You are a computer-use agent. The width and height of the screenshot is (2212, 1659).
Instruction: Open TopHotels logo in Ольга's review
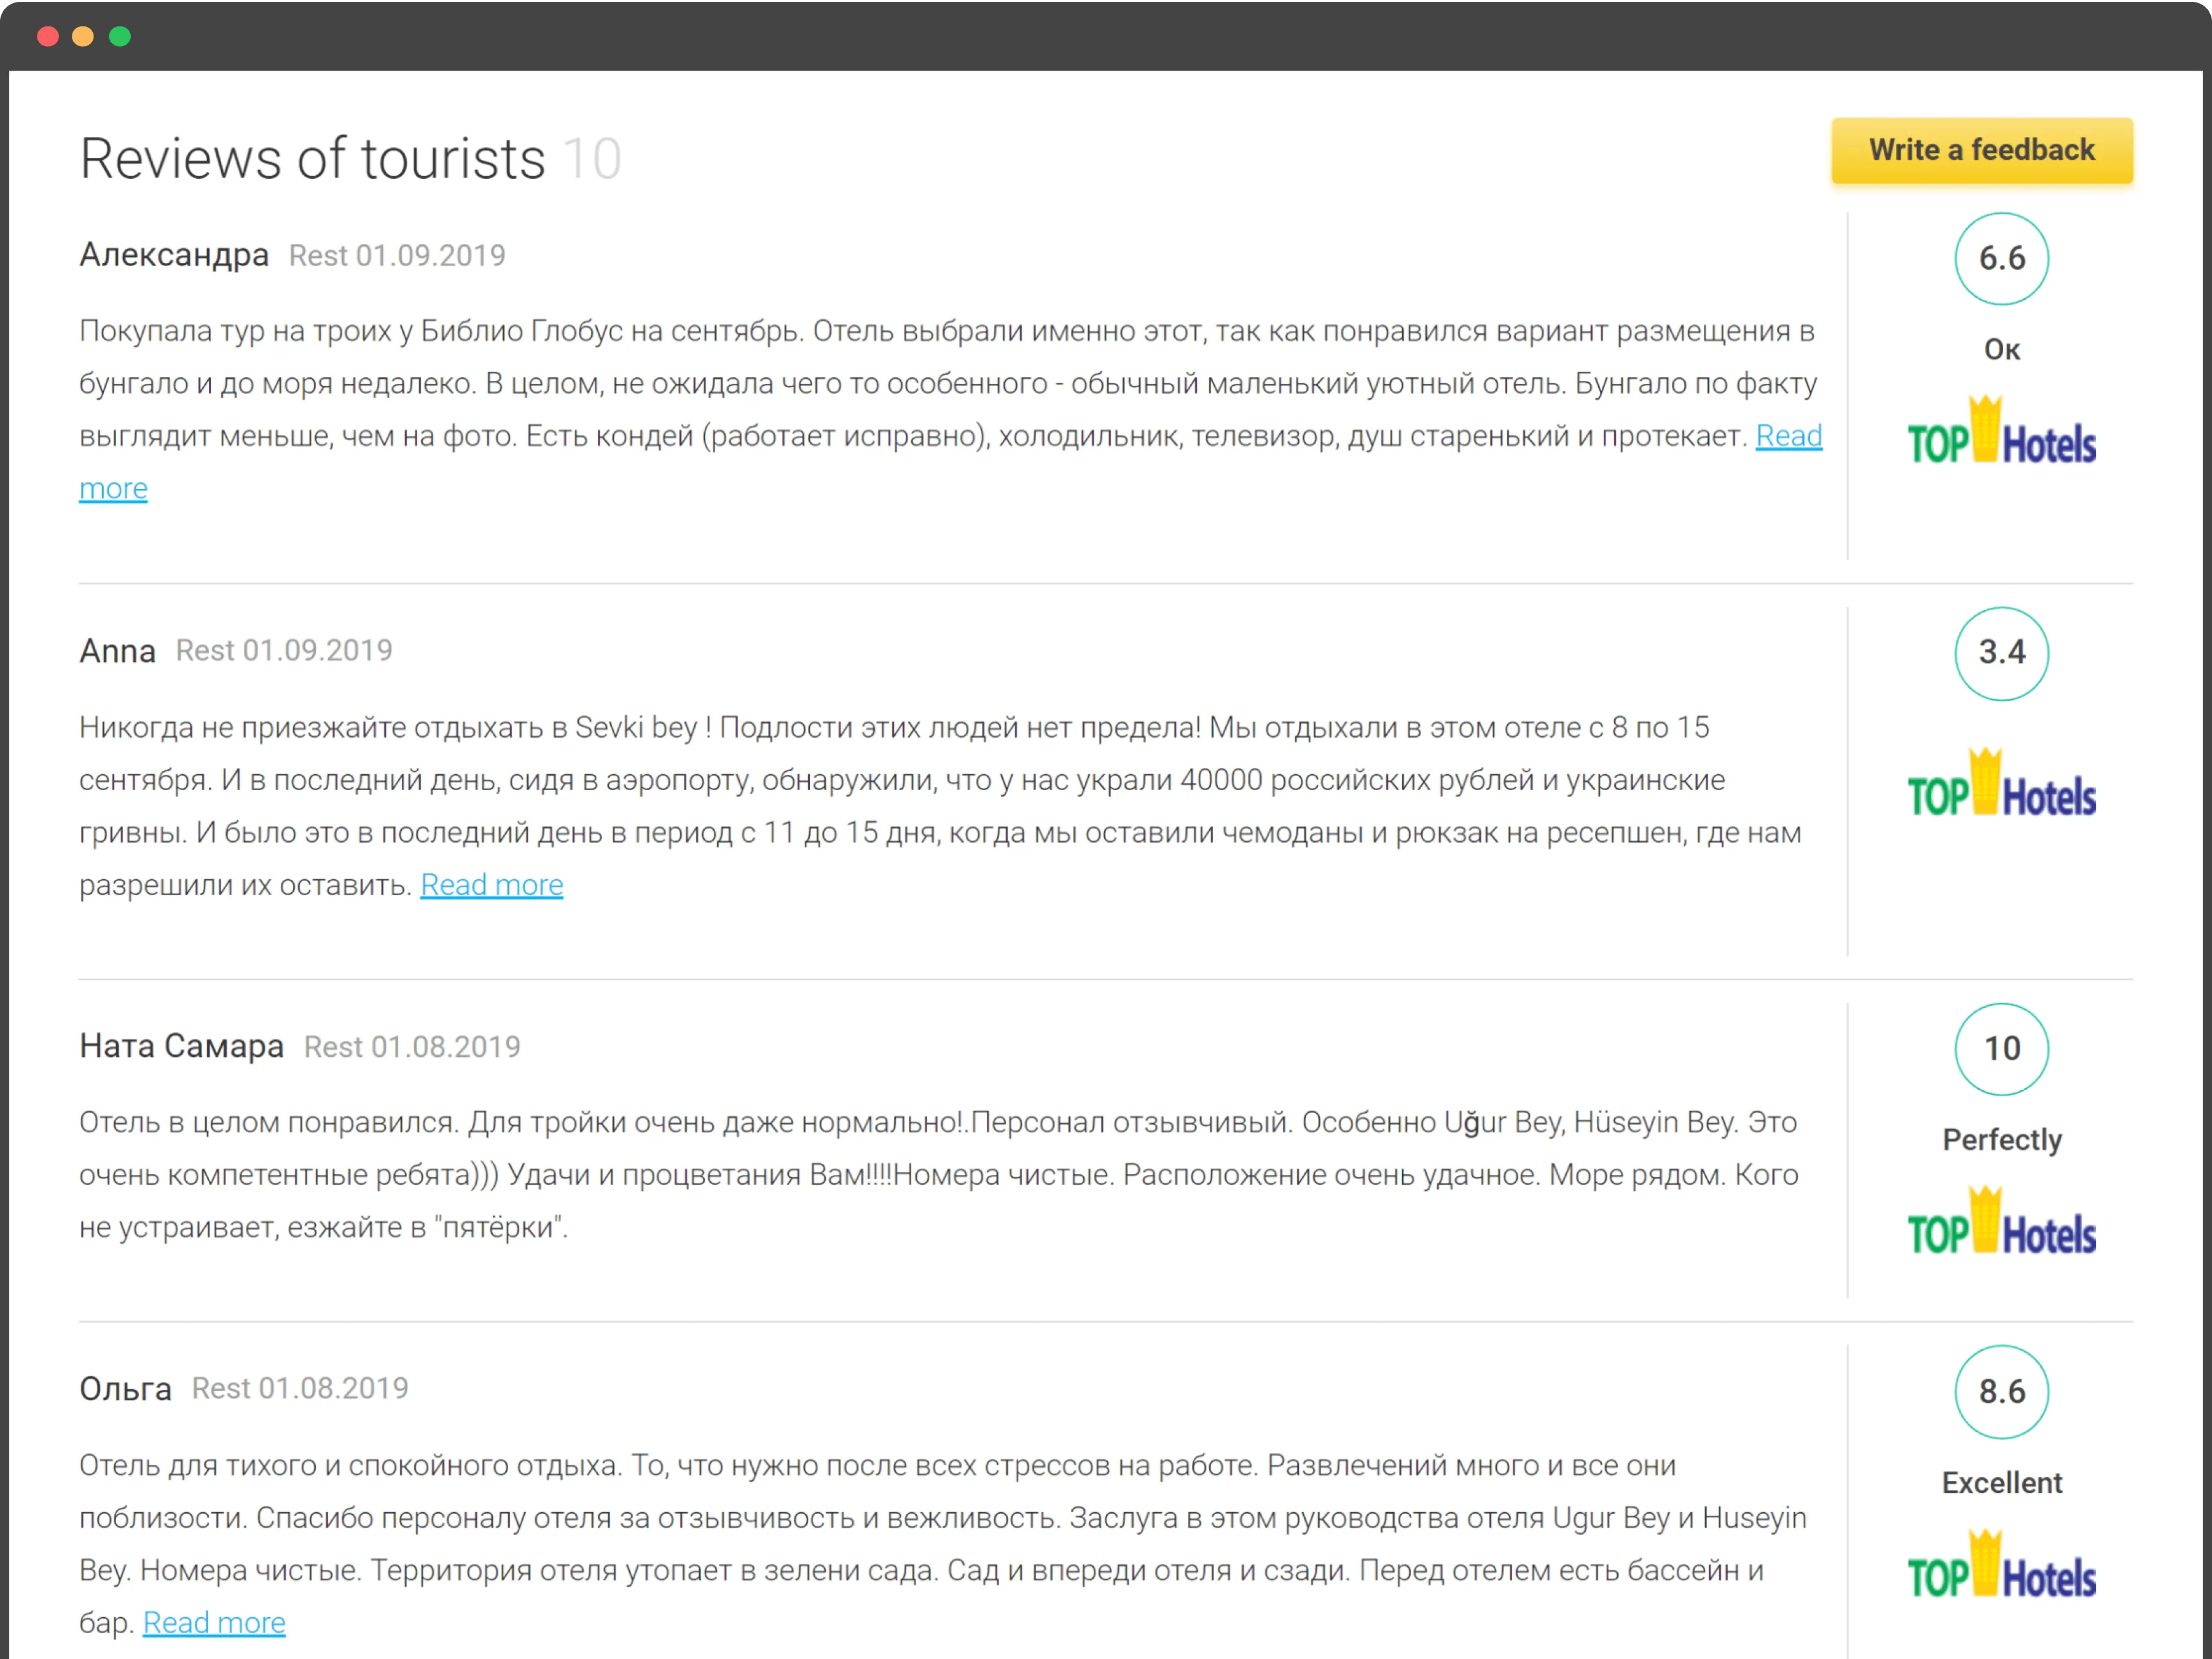tap(2001, 1567)
